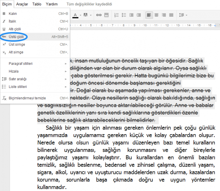
Task: Insert a numbered list from toolbar
Action: click(117, 15)
